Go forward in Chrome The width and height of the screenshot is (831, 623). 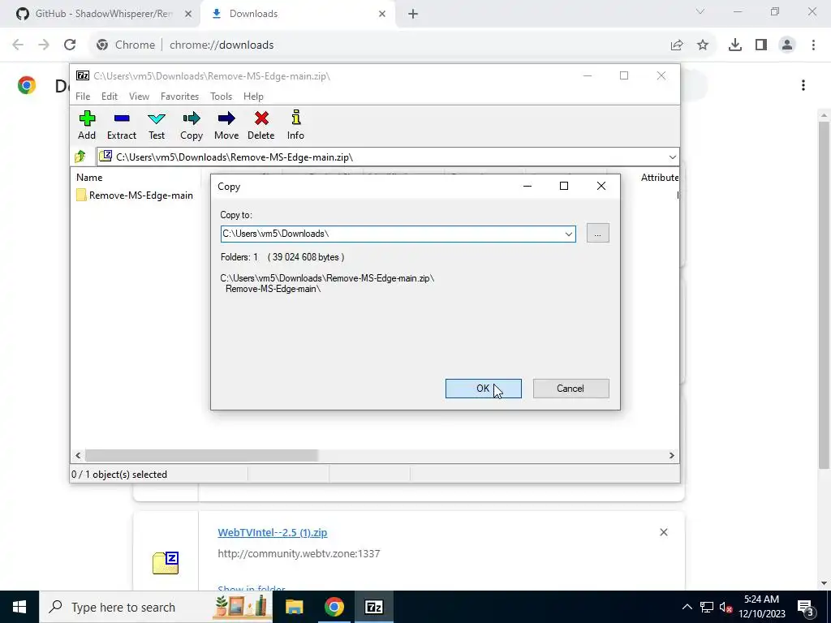pos(44,45)
